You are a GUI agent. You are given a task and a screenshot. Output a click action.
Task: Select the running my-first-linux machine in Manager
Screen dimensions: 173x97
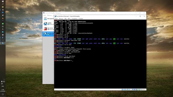coord(48,34)
